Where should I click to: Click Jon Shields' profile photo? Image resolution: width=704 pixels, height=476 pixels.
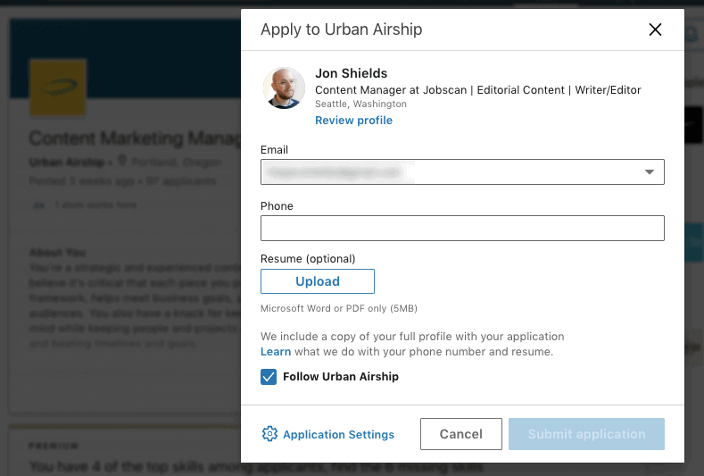pos(284,88)
